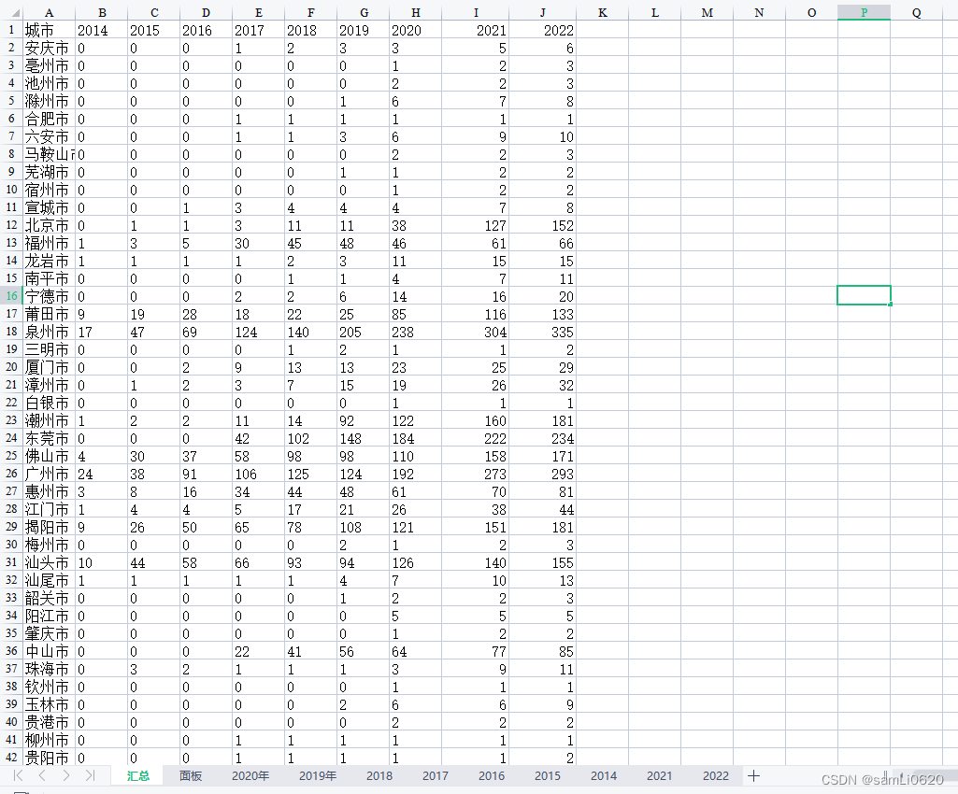Select row 42 header
Image resolution: width=958 pixels, height=794 pixels.
pos(11,758)
